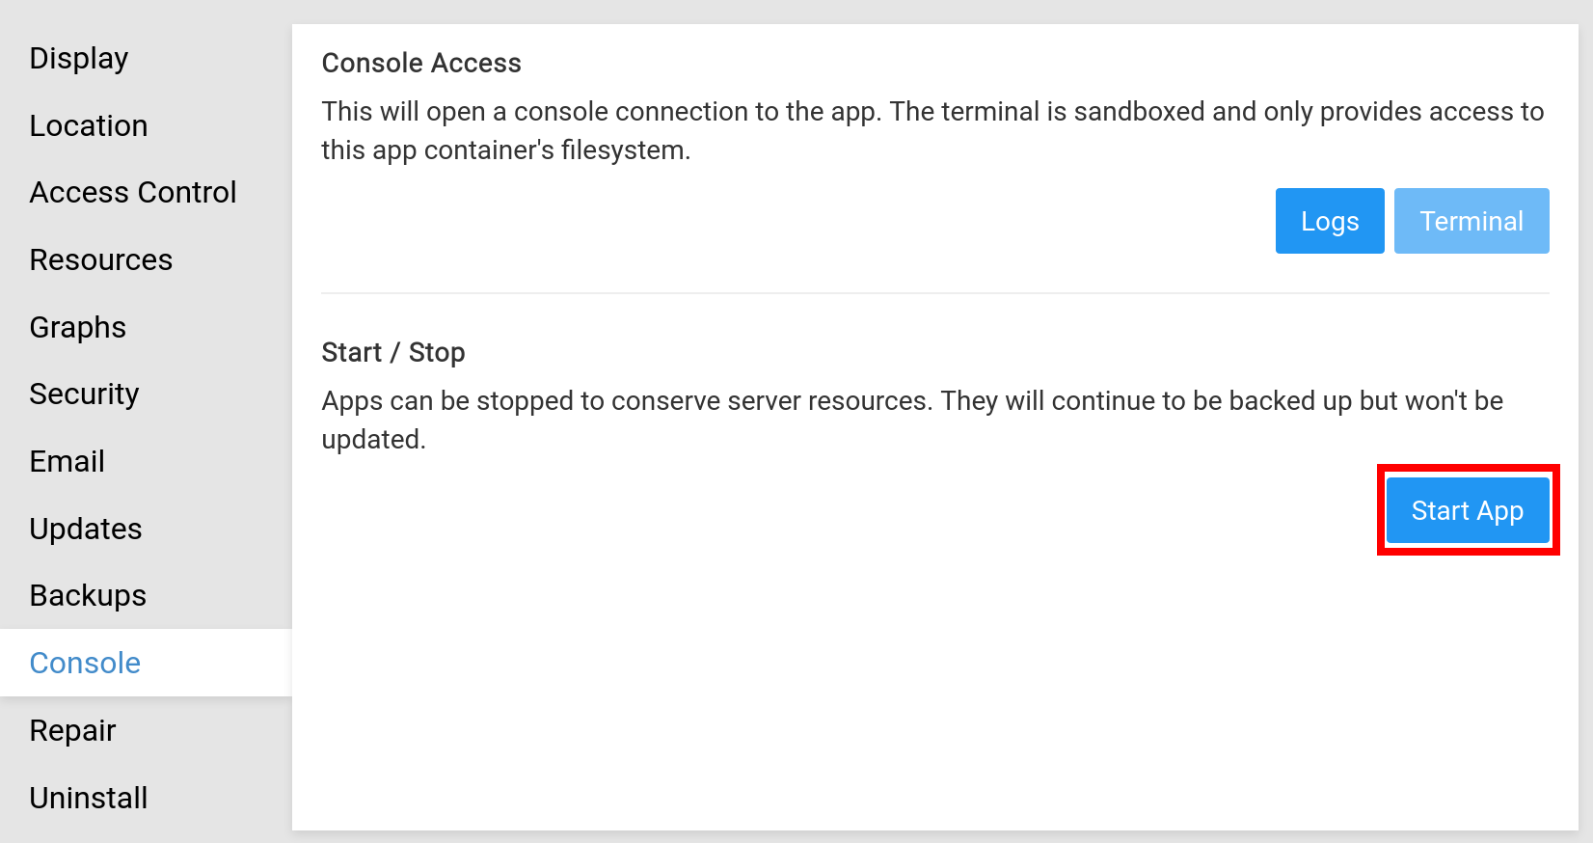Open the Email settings section
Viewport: 1593px width, 843px height.
coord(67,462)
